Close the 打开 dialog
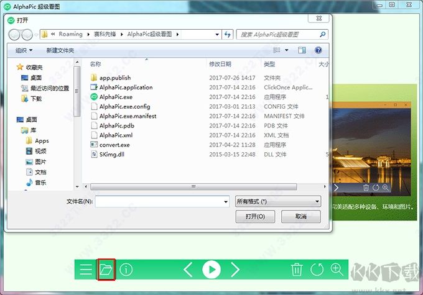The width and height of the screenshot is (423, 295). click(319, 18)
